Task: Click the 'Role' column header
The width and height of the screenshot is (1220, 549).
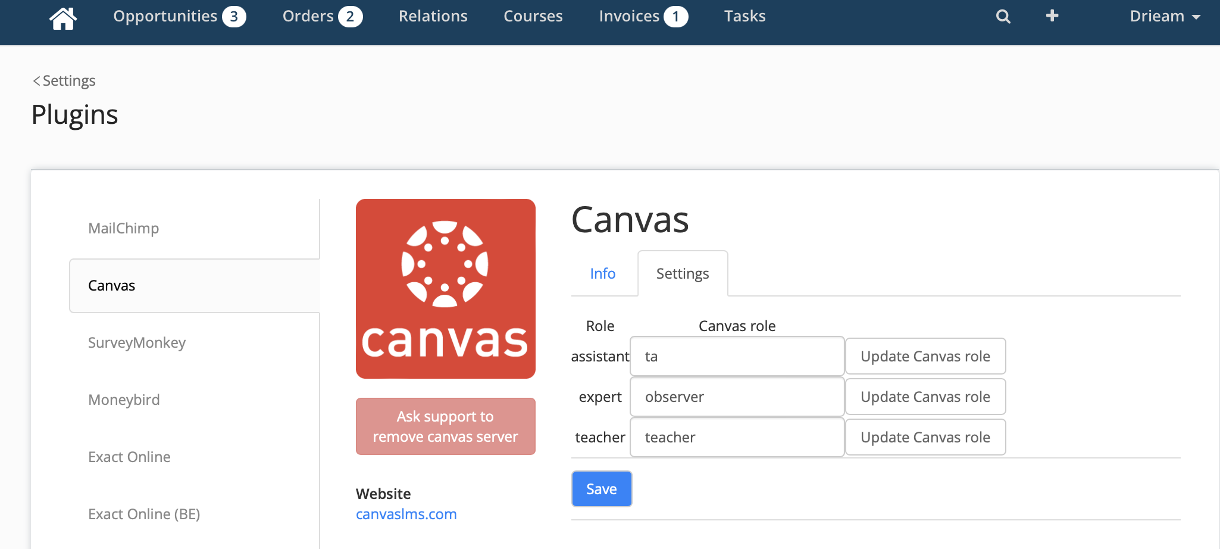Action: click(600, 326)
